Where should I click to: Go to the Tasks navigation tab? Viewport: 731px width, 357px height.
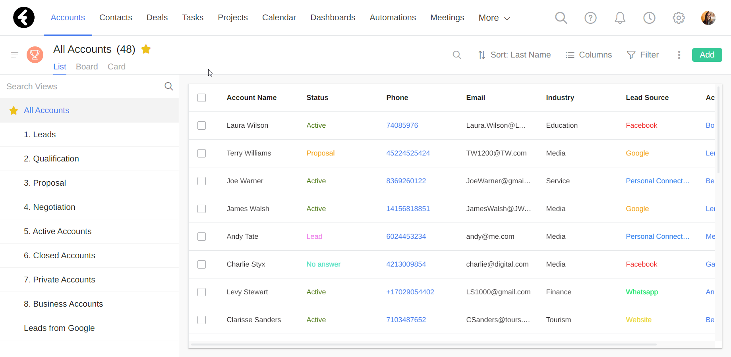(x=193, y=17)
